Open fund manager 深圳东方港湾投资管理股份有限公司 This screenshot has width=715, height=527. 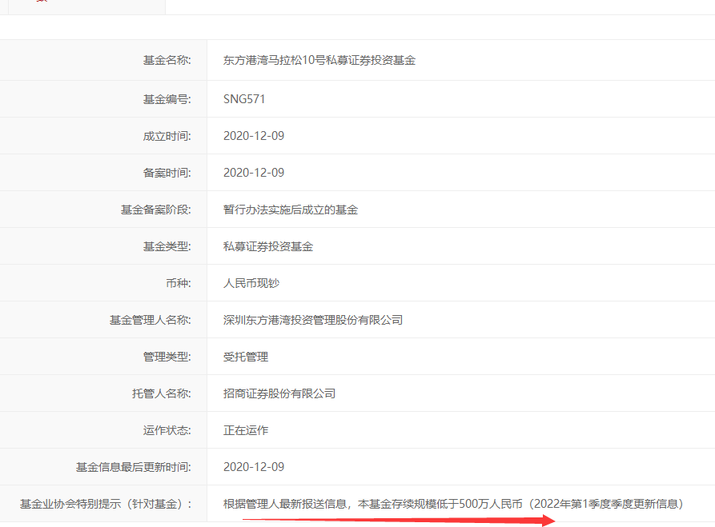tap(312, 320)
